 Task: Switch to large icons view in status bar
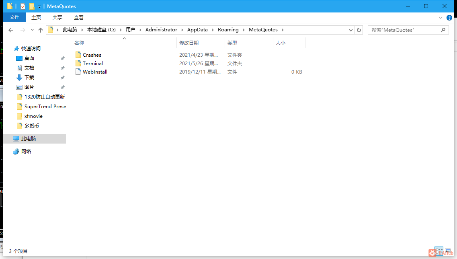(448, 251)
